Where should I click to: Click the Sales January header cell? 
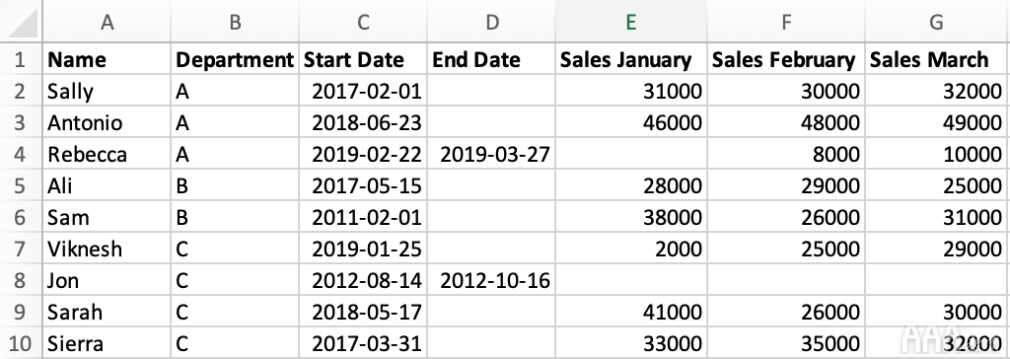(630, 59)
